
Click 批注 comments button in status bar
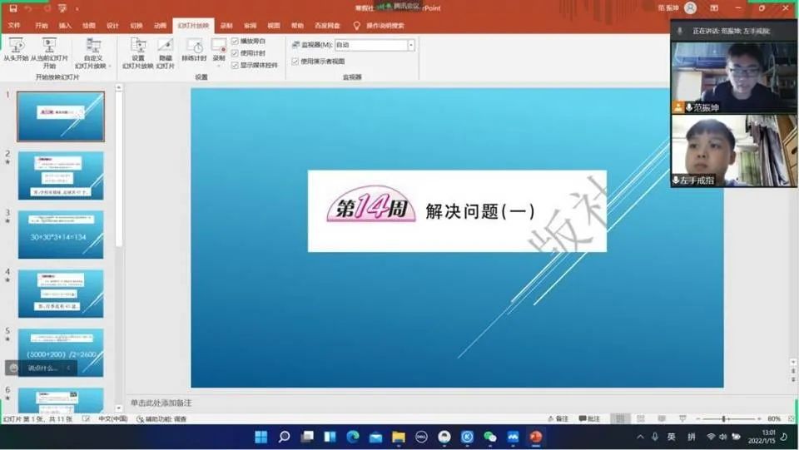589,418
